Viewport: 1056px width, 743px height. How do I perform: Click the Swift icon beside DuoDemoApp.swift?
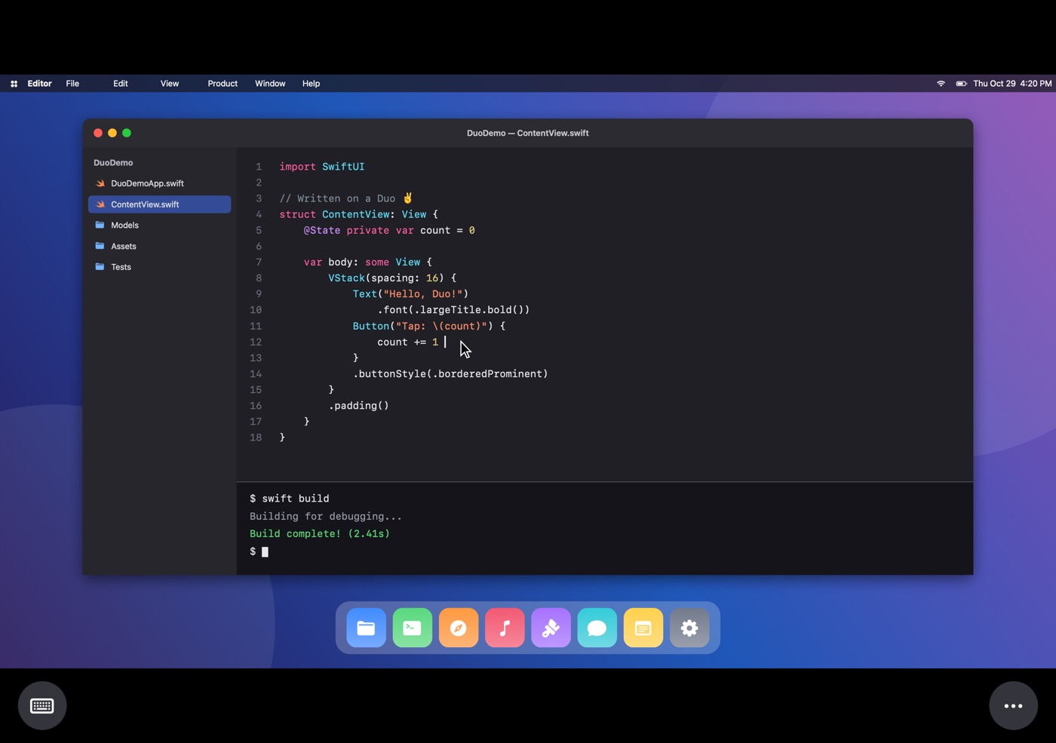[100, 183]
